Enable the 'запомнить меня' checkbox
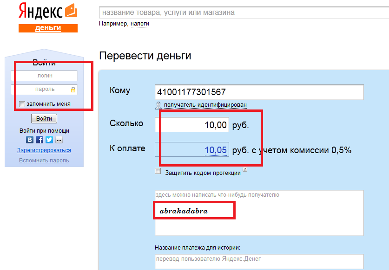389x270 pixels. [x=22, y=104]
